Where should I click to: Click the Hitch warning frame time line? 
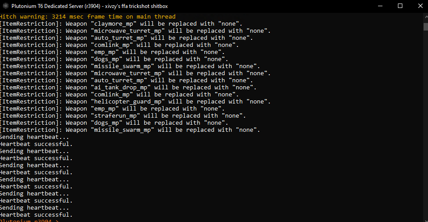[88, 17]
